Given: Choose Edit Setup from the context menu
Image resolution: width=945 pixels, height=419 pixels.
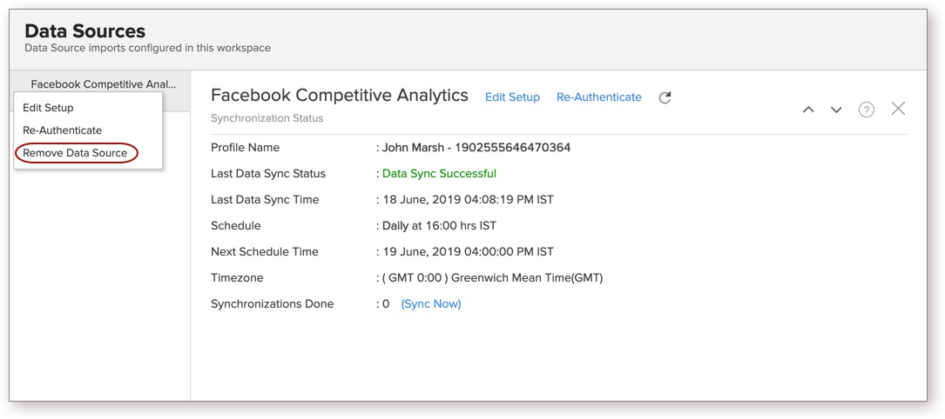Looking at the screenshot, I should coord(48,108).
